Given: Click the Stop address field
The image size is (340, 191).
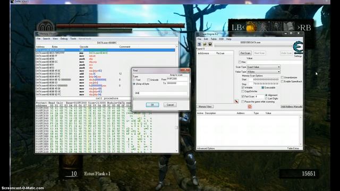Looking at the screenshot, I should tap(263, 84).
